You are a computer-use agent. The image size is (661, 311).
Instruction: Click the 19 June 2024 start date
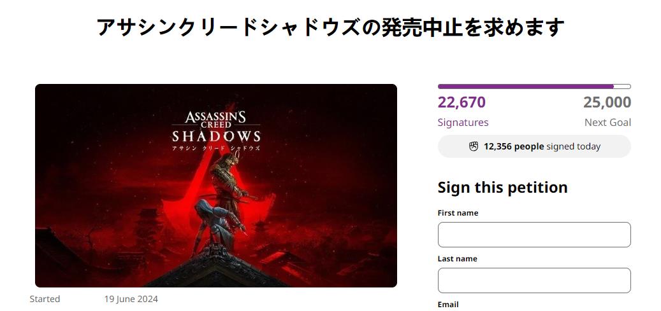click(131, 299)
